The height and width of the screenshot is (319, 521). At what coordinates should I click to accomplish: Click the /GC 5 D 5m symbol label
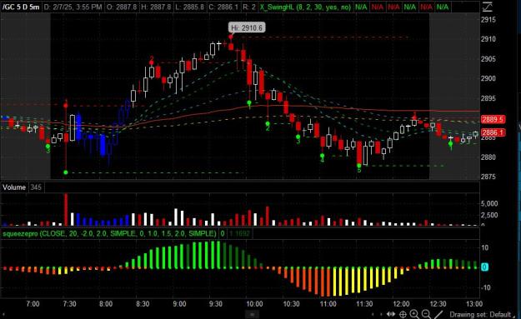coord(21,7)
